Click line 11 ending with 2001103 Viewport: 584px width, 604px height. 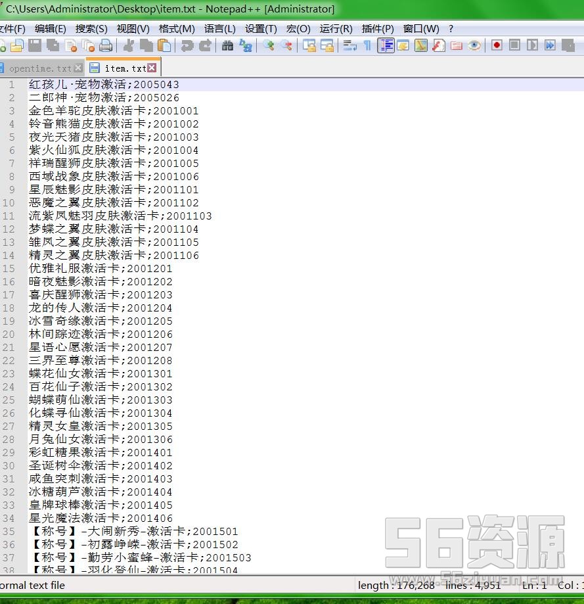point(120,216)
